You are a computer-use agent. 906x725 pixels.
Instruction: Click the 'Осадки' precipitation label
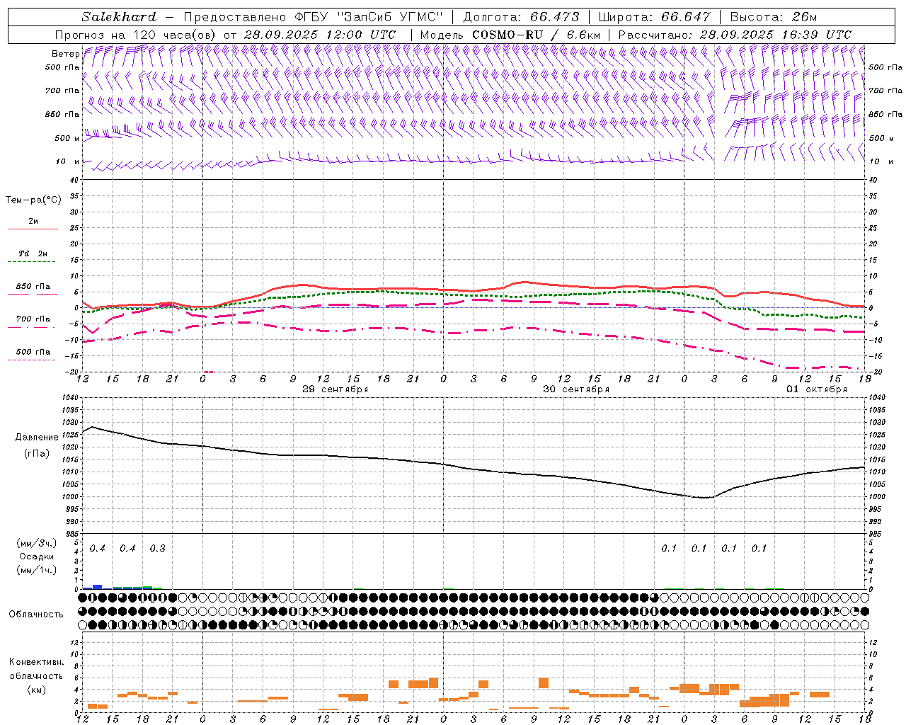36,556
